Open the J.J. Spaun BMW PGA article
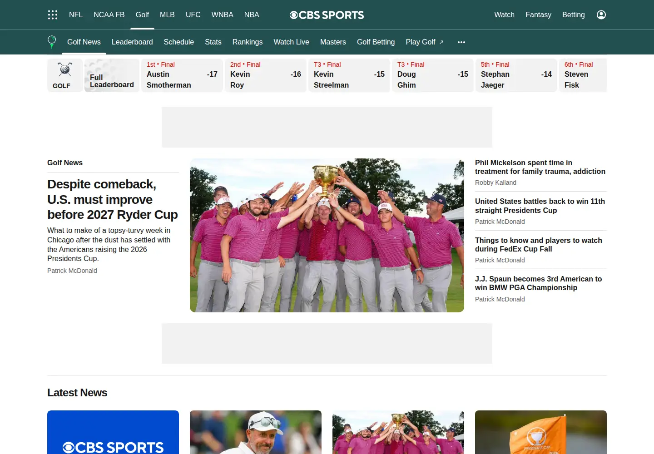 pos(539,283)
